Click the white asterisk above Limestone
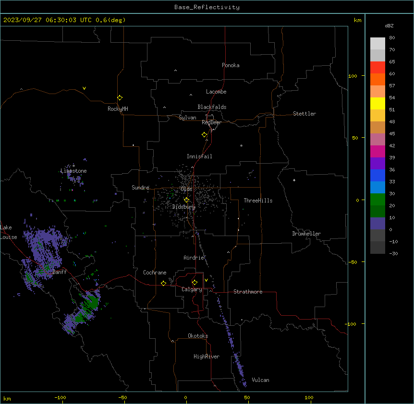Image resolution: width=414 pixels, height=404 pixels. click(73, 166)
